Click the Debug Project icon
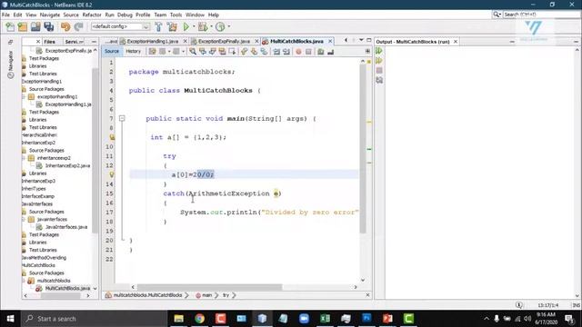The image size is (582, 327). pos(203,26)
